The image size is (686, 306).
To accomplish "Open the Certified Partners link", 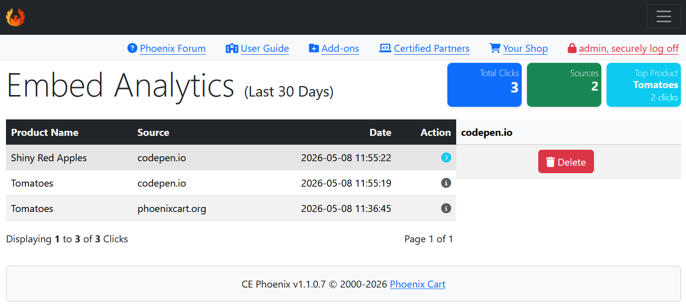I will (x=432, y=48).
